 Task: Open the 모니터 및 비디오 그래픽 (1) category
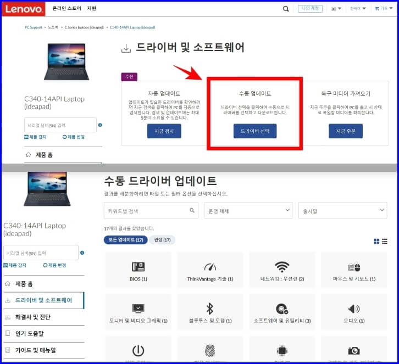(138, 312)
